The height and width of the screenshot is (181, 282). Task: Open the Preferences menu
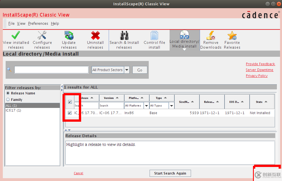(x=38, y=23)
